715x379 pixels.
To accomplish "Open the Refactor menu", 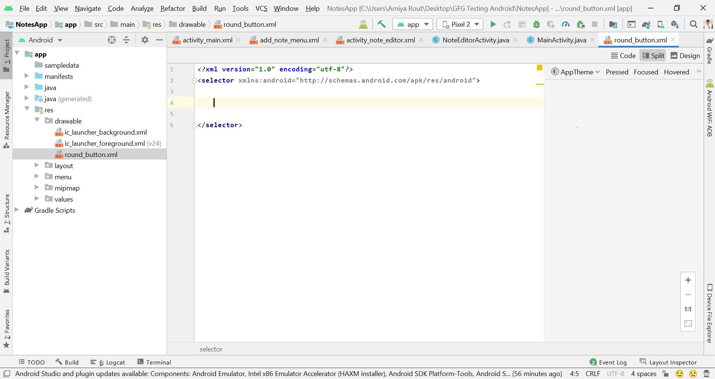I will 173,8.
